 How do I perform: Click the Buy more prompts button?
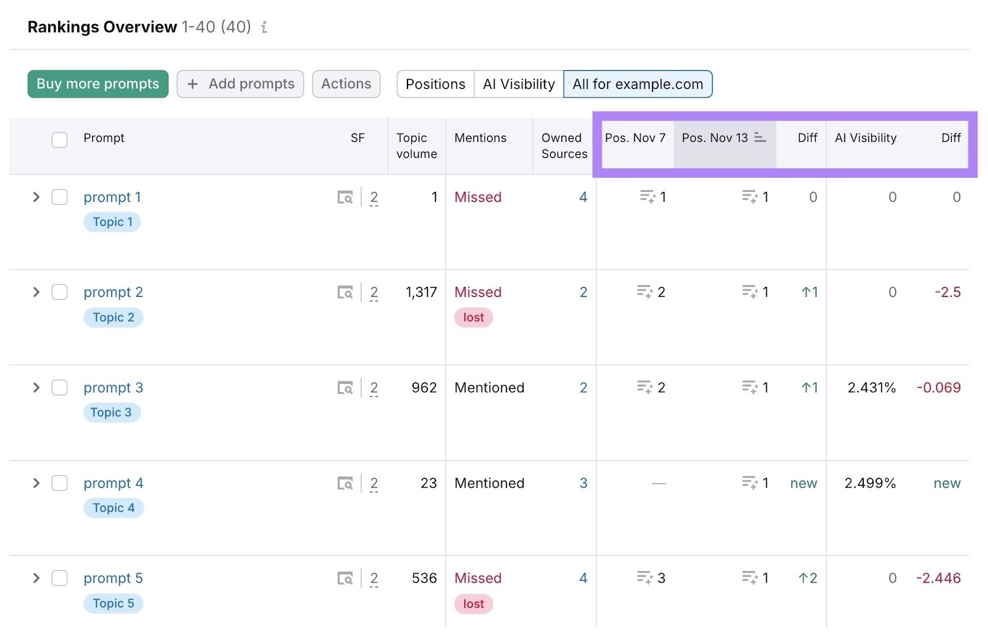point(97,84)
